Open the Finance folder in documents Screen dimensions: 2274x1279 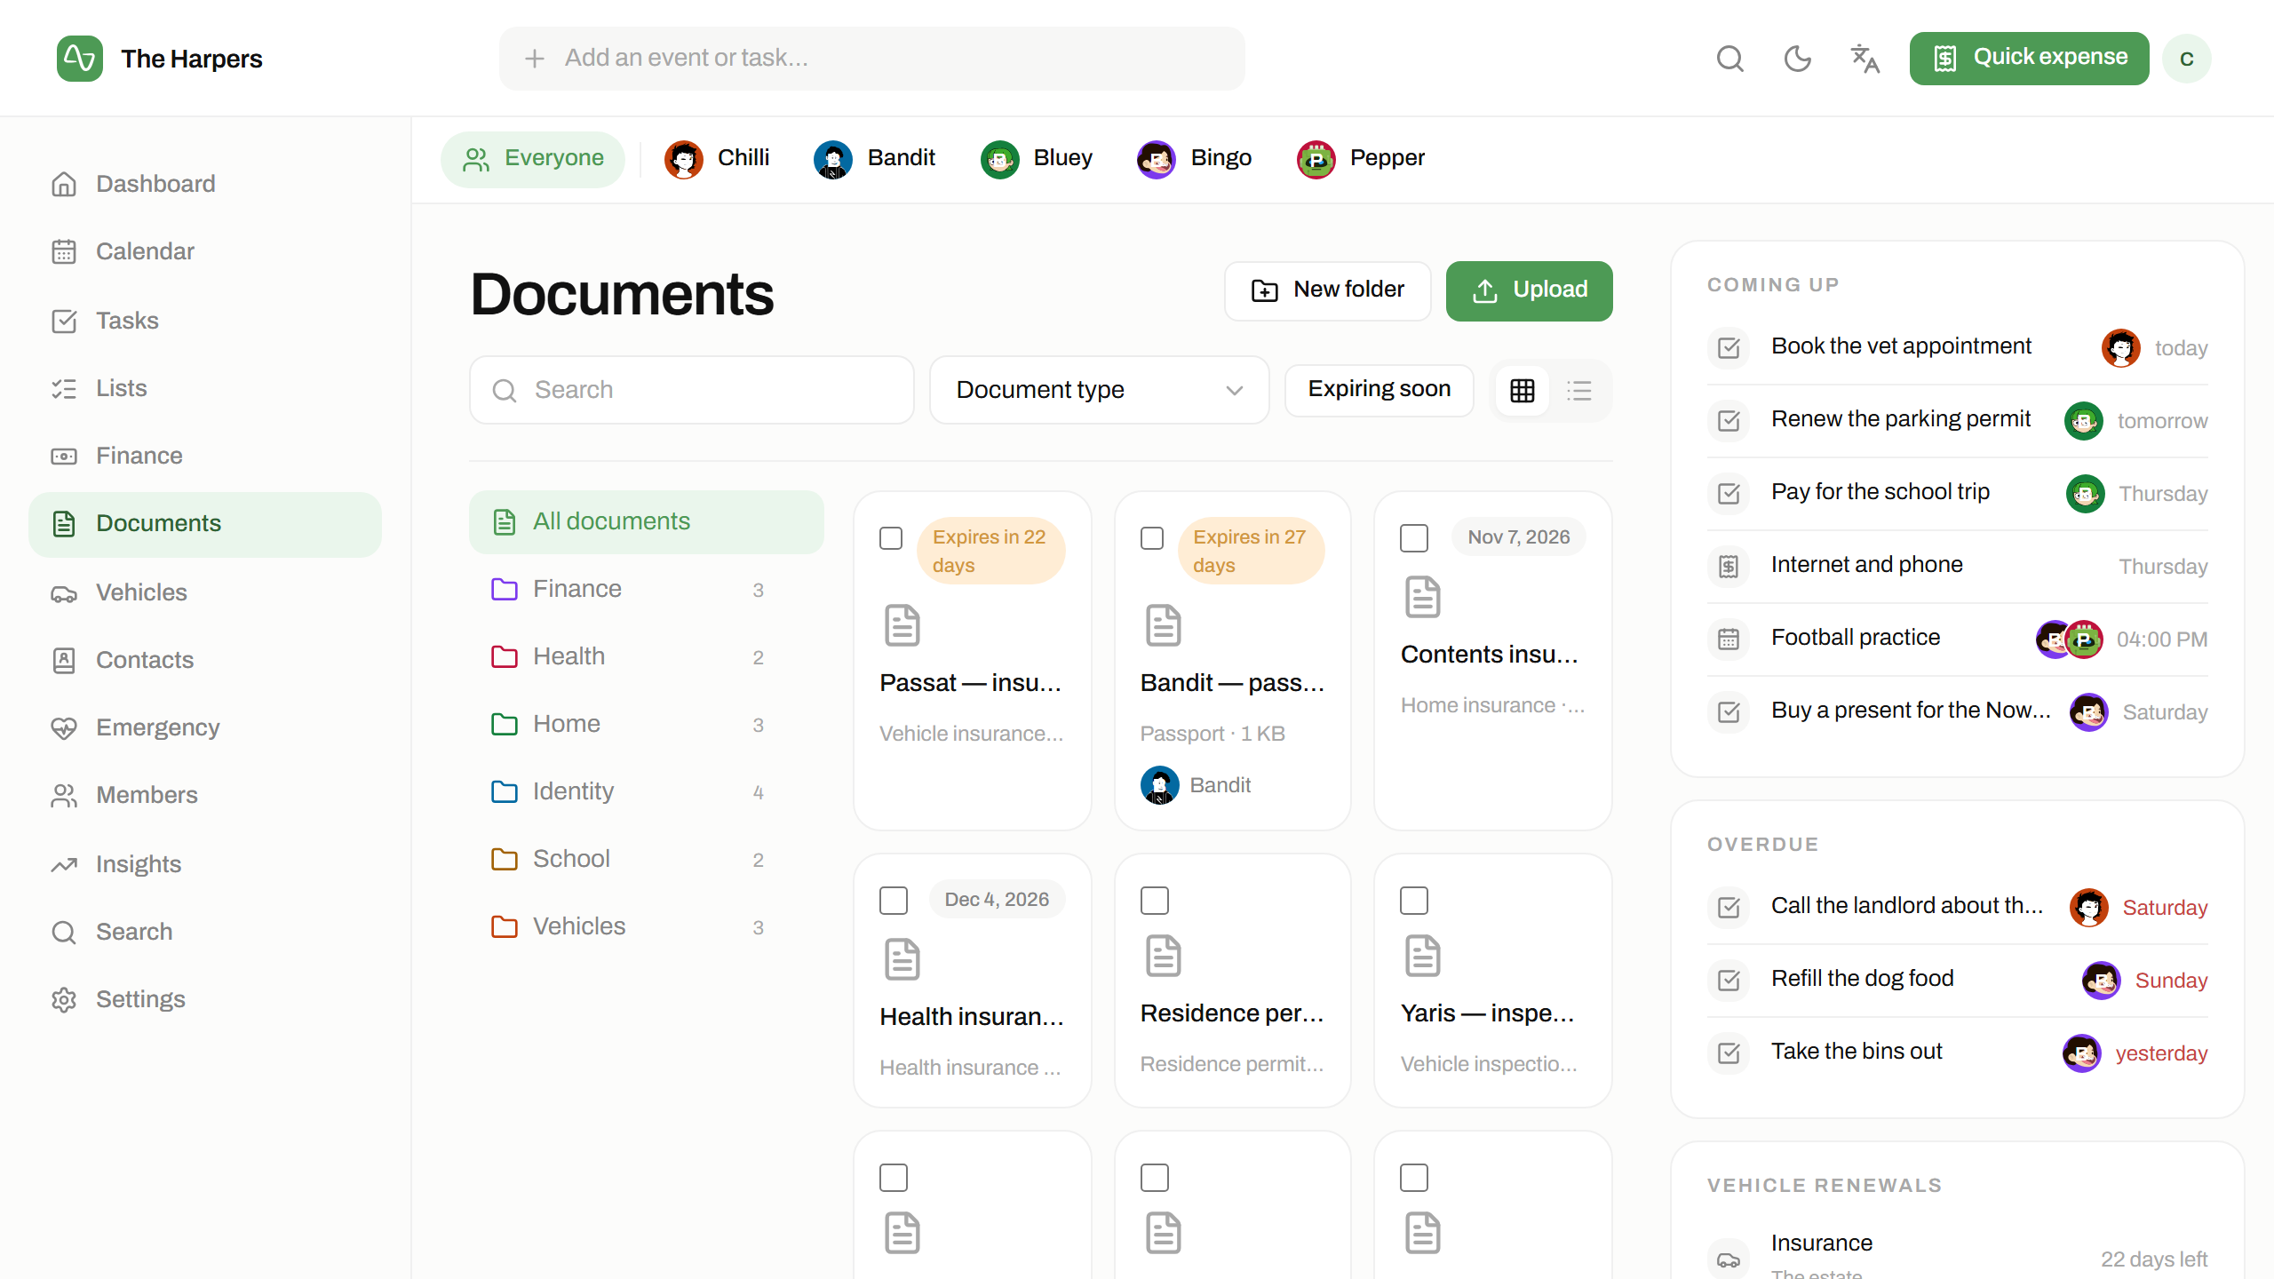(647, 589)
